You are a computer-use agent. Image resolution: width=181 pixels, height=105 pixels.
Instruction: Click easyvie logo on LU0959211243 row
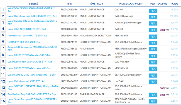click(x=164, y=88)
